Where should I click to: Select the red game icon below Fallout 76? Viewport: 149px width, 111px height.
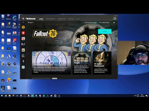[23, 33]
